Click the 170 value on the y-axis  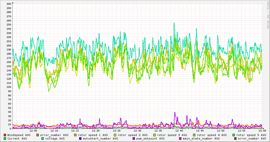(x=9, y=58)
